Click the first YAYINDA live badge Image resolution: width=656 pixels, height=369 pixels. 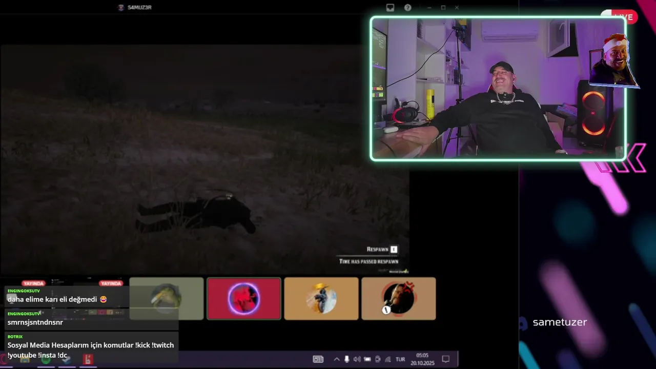34,283
